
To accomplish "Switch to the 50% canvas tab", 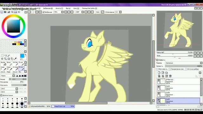I will click(39, 106).
